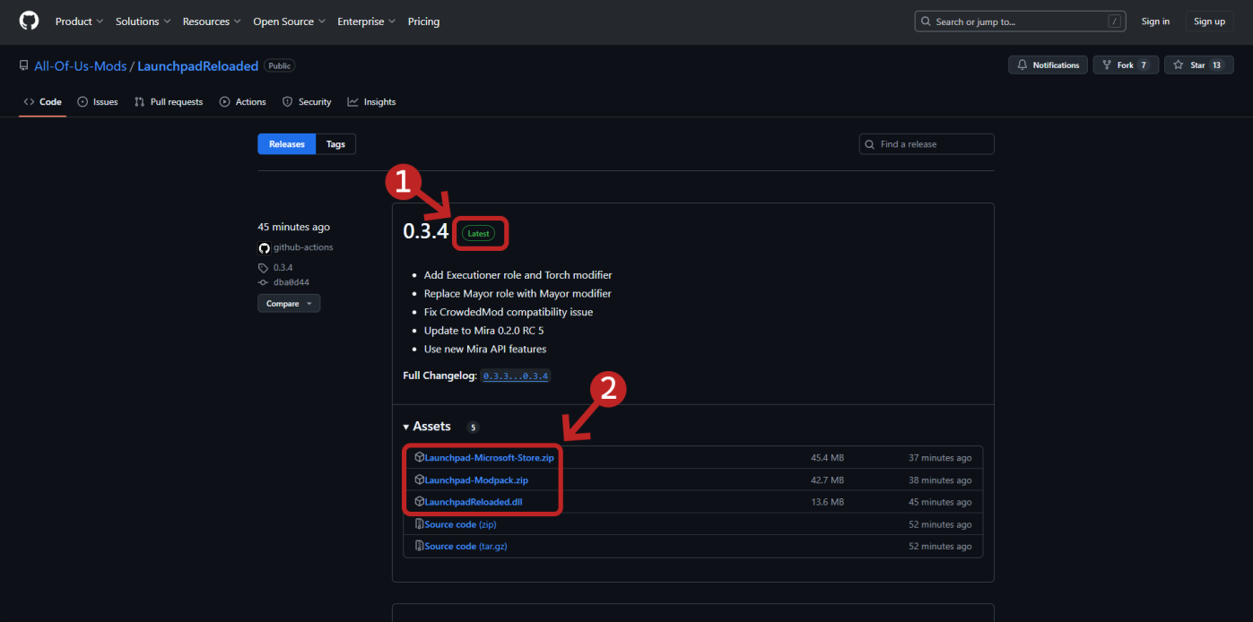Click the github-actions author avatar
Viewport: 1253px width, 622px height.
264,247
